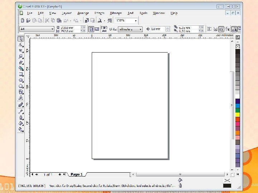Open the Layout menu
Screen dimensions: 258x193
tap(67, 13)
